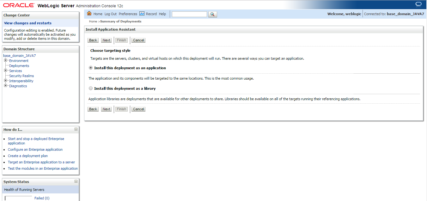Open Deployments in Domain Structure
427x201 pixels.
19,66
